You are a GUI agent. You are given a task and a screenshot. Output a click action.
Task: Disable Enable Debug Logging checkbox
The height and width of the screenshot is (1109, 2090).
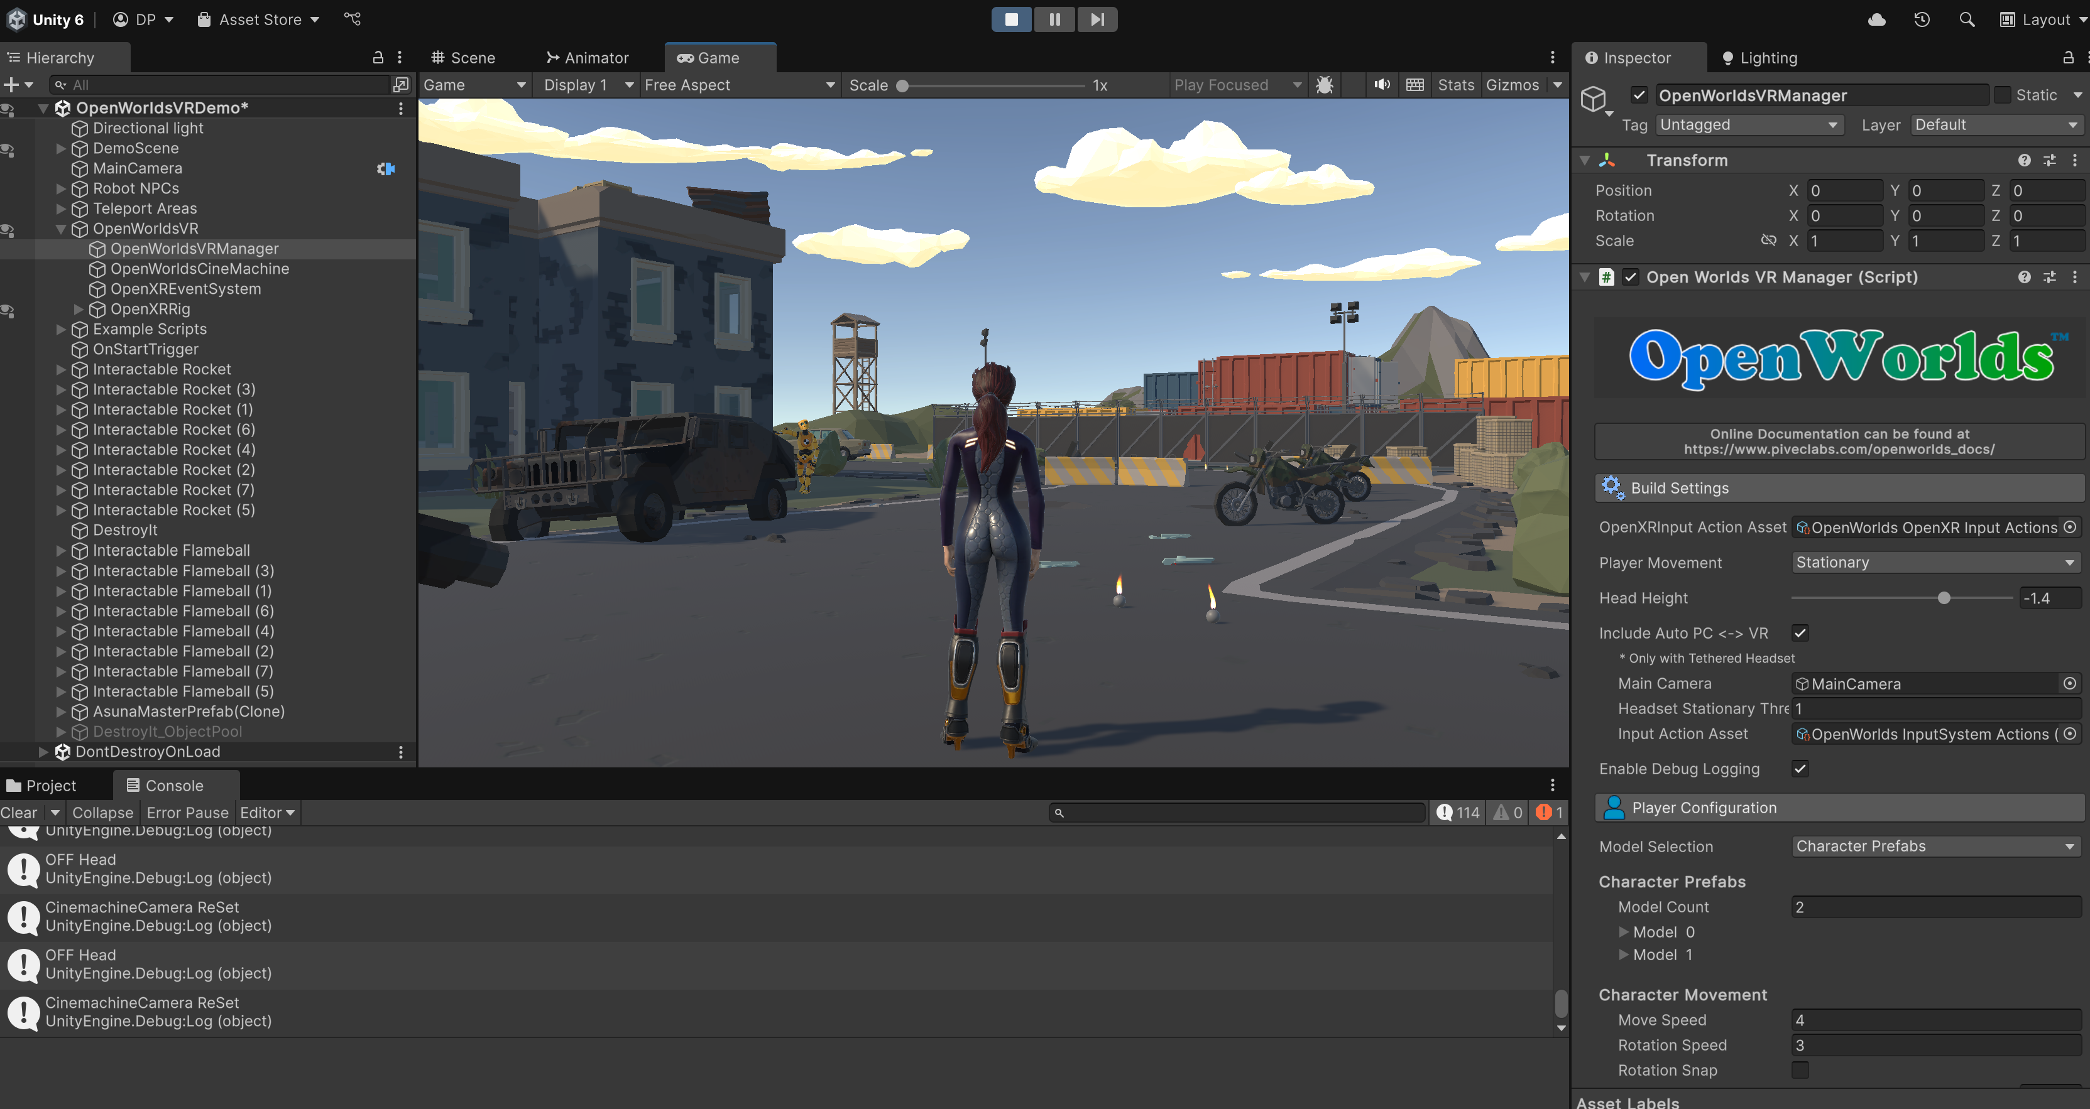(x=1800, y=769)
